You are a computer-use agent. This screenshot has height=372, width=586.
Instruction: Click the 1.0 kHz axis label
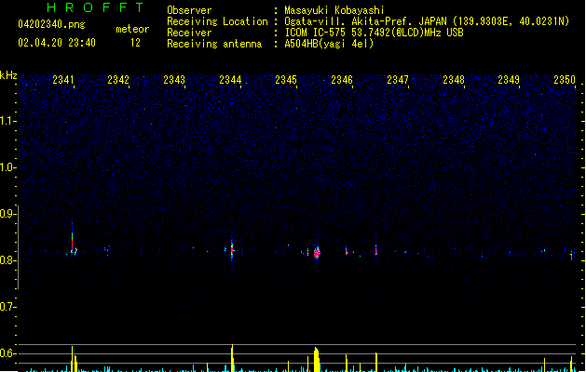tap(7, 167)
